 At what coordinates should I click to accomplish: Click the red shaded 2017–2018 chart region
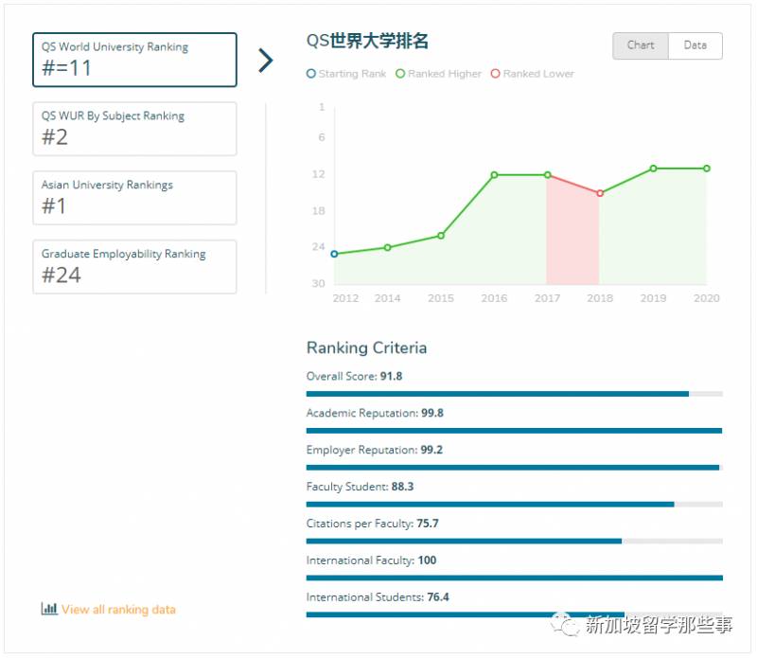tap(572, 241)
